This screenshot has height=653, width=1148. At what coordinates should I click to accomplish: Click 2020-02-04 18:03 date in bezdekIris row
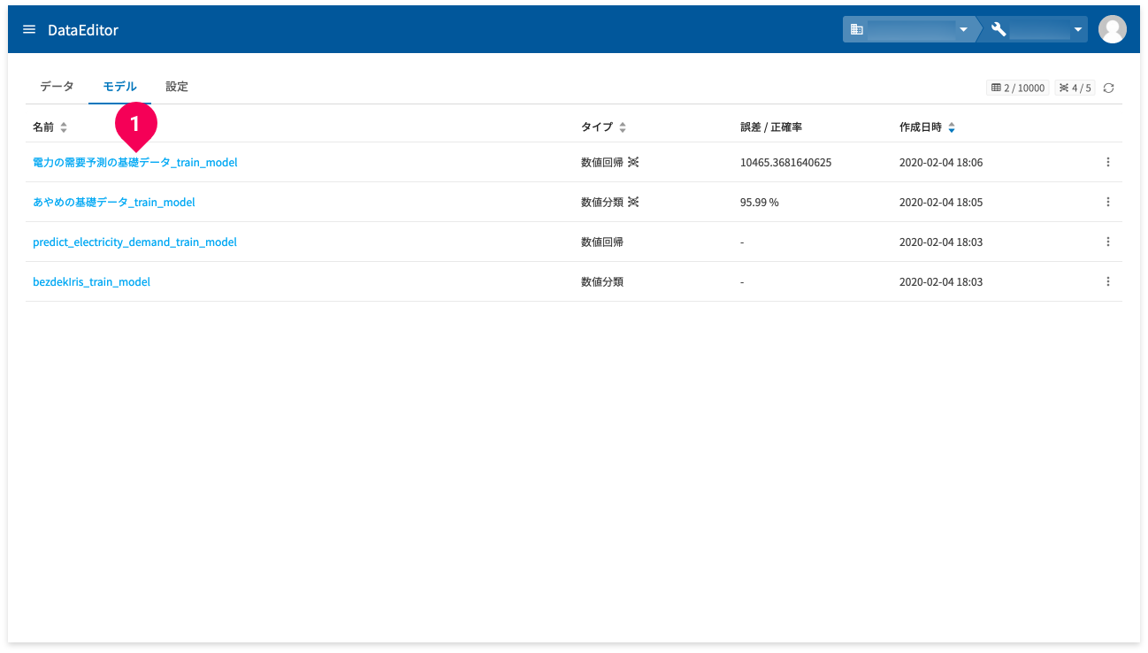941,282
